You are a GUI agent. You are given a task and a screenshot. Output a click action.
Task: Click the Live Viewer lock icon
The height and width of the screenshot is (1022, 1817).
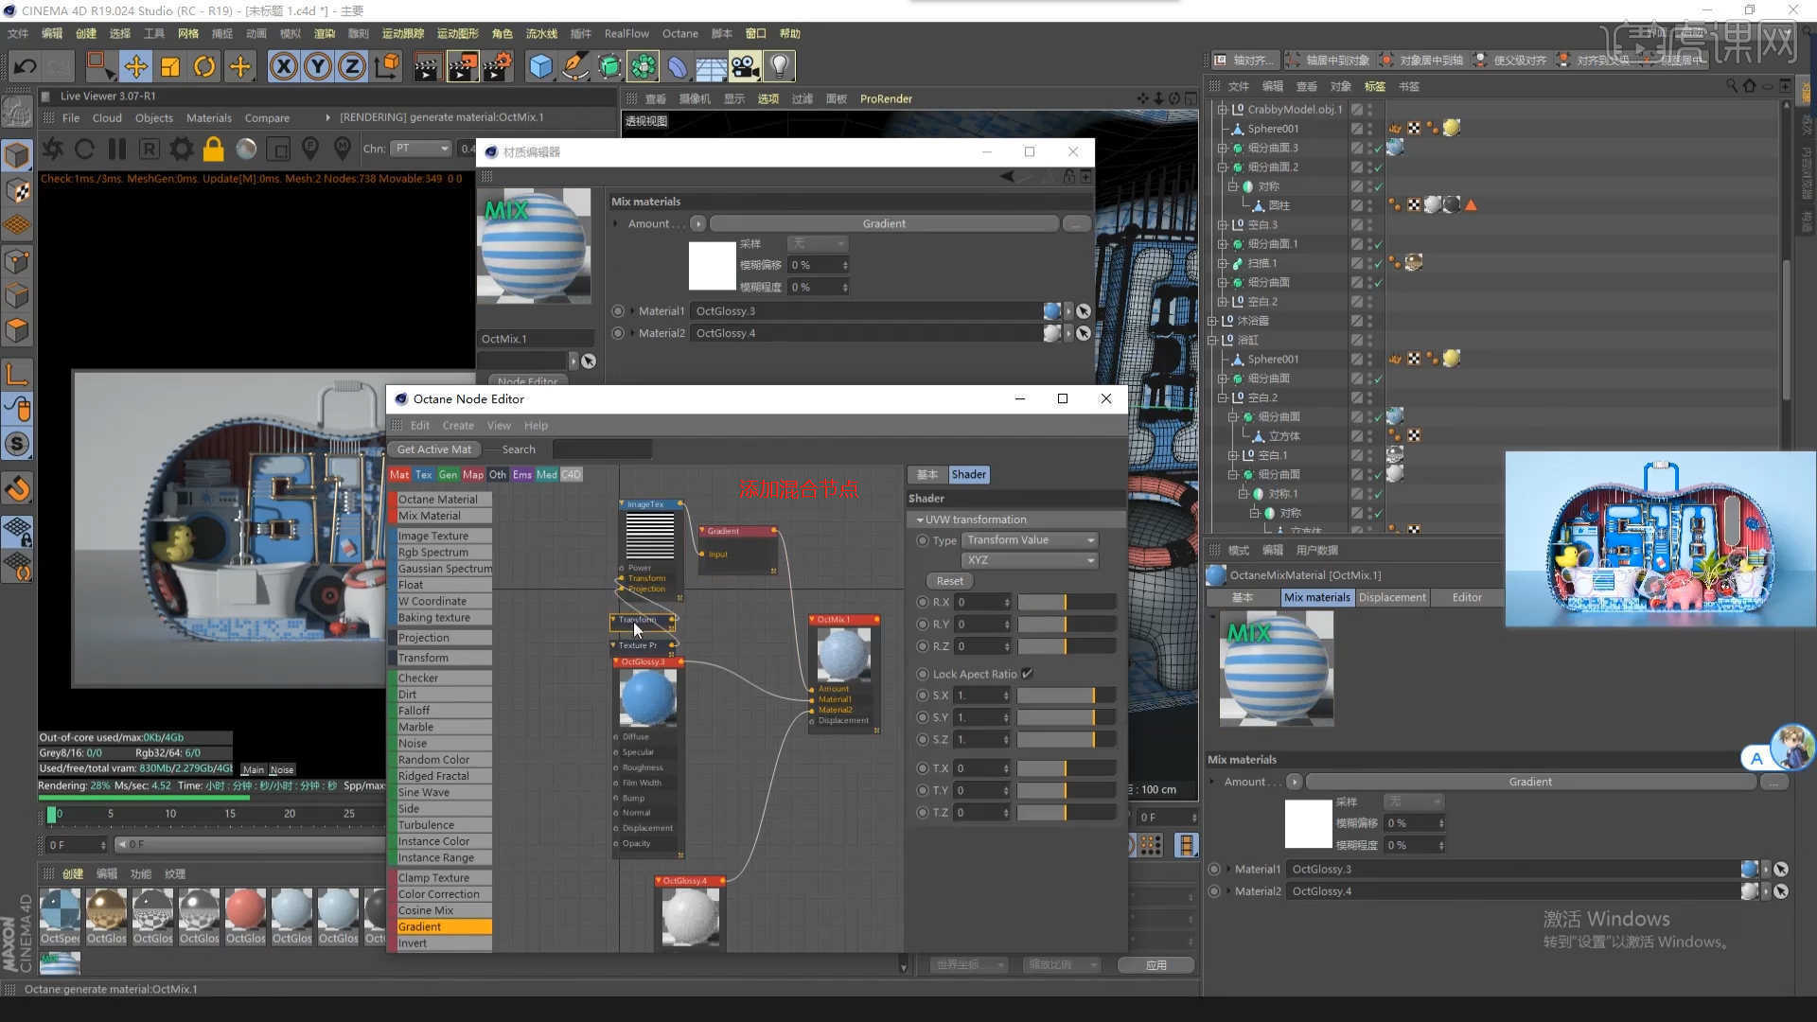point(214,149)
